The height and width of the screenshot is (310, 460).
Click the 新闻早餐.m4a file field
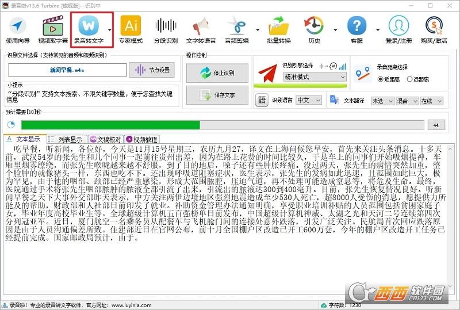67,70
